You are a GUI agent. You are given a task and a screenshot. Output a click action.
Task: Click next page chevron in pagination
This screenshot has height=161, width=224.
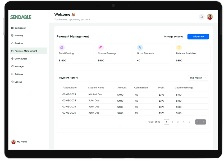[203, 122]
